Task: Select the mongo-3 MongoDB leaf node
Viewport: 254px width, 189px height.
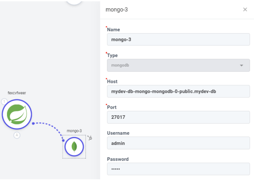Action: pyautogui.click(x=74, y=147)
